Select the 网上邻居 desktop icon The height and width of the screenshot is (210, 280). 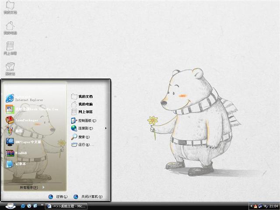click(x=10, y=48)
